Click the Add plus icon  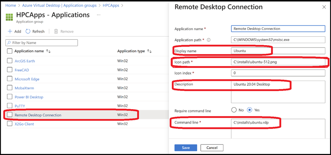tap(10, 31)
